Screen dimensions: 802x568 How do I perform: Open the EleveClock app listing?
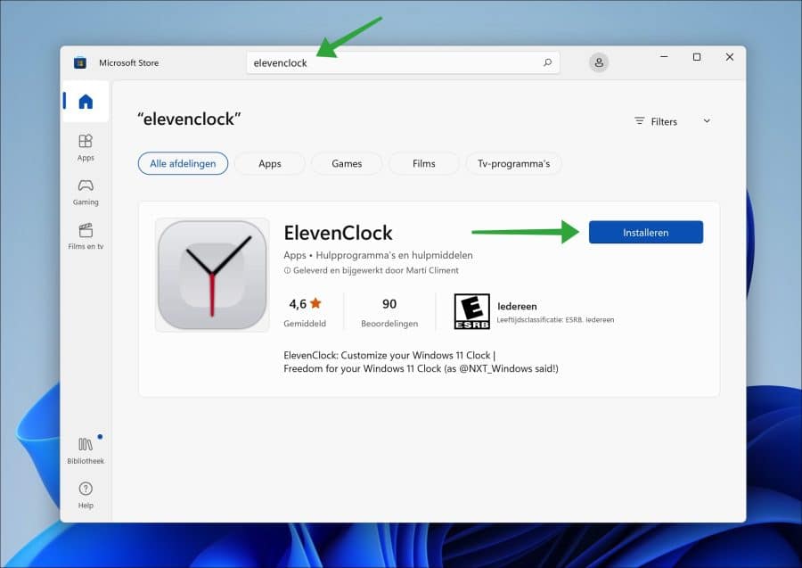pyautogui.click(x=339, y=233)
